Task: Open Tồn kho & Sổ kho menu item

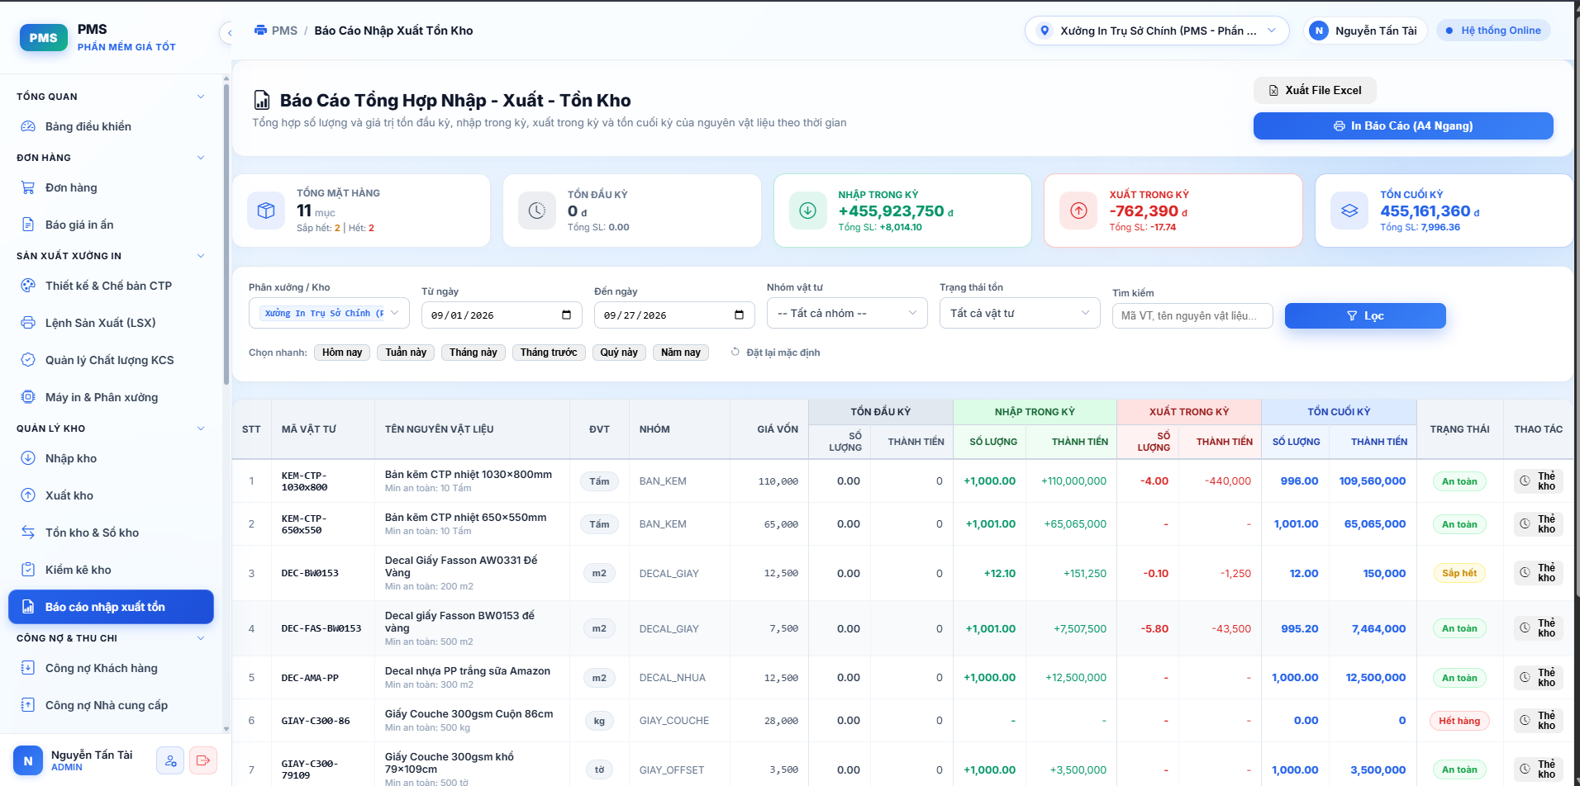Action: coord(92,533)
